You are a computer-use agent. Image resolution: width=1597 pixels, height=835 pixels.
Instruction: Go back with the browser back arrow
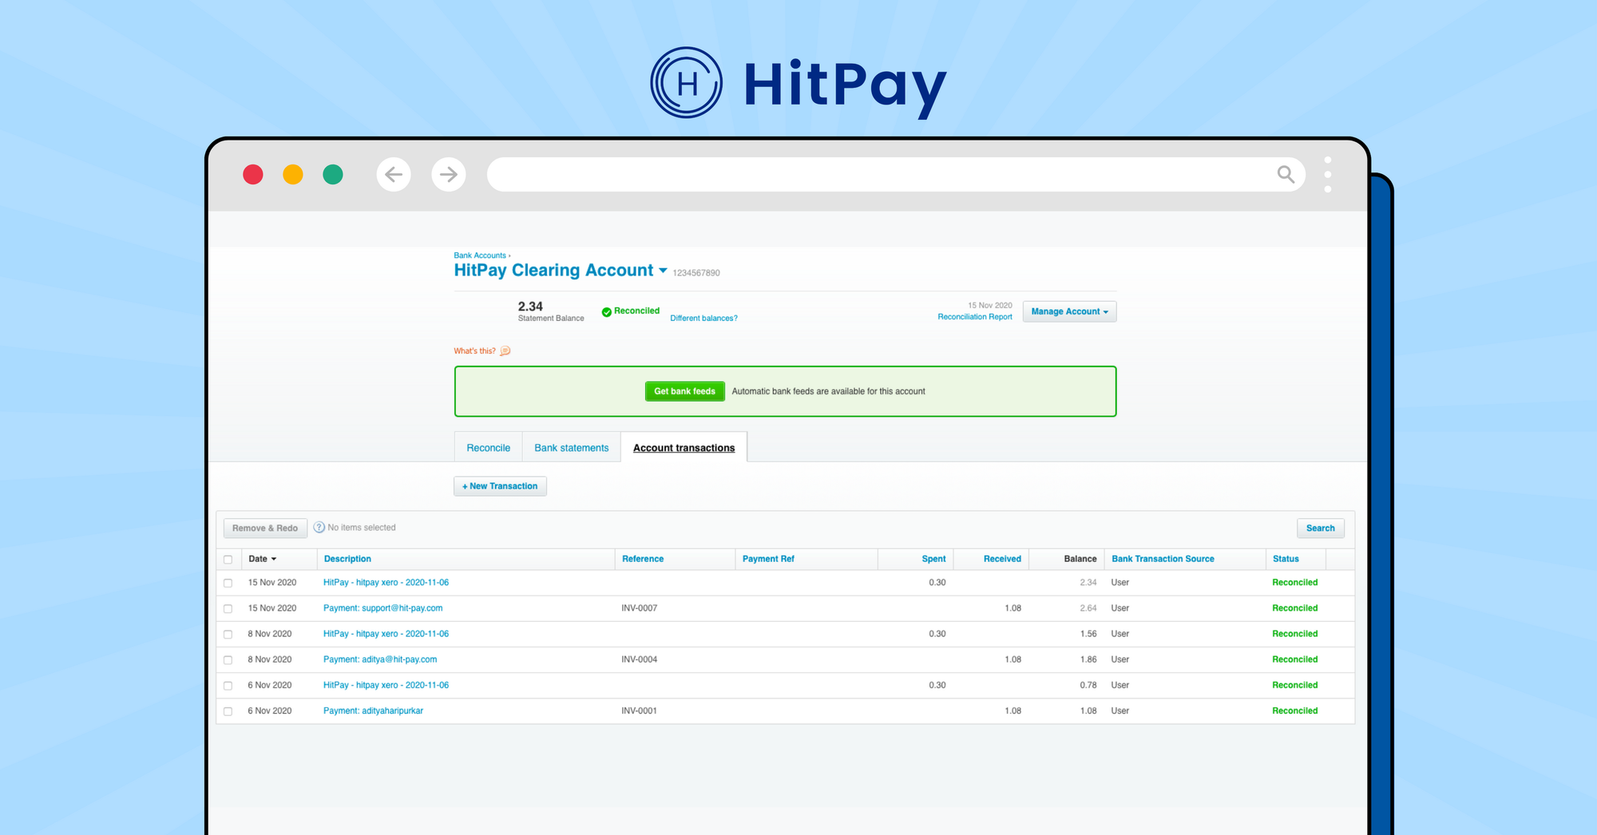coord(394,174)
